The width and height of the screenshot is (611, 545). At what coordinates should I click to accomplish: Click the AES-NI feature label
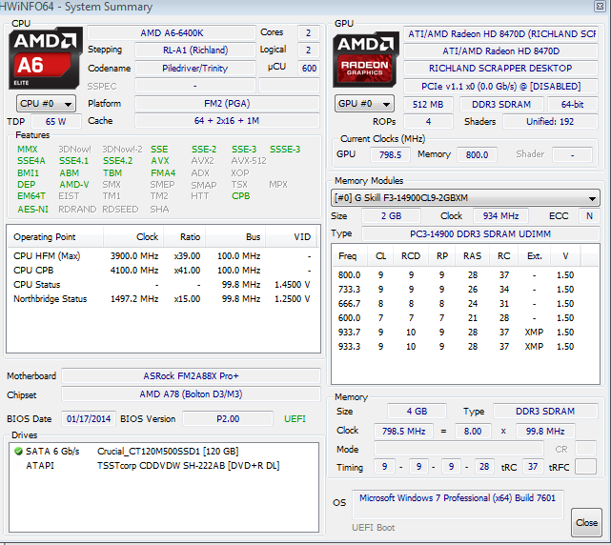point(32,210)
